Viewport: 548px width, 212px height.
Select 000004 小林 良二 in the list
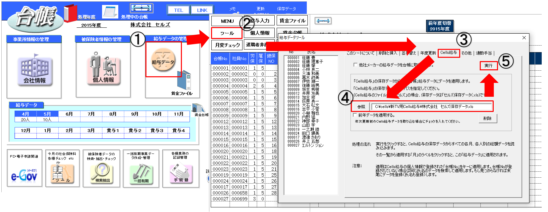pyautogui.click(x=303, y=70)
